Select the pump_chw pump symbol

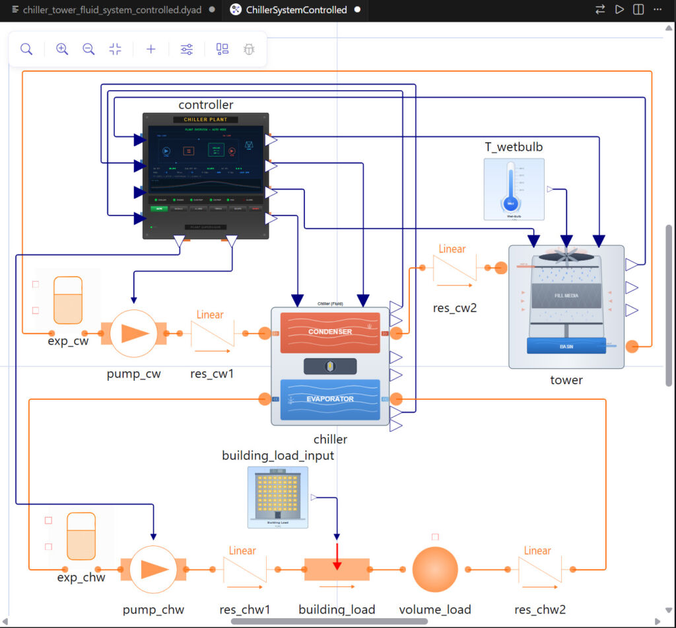(153, 569)
